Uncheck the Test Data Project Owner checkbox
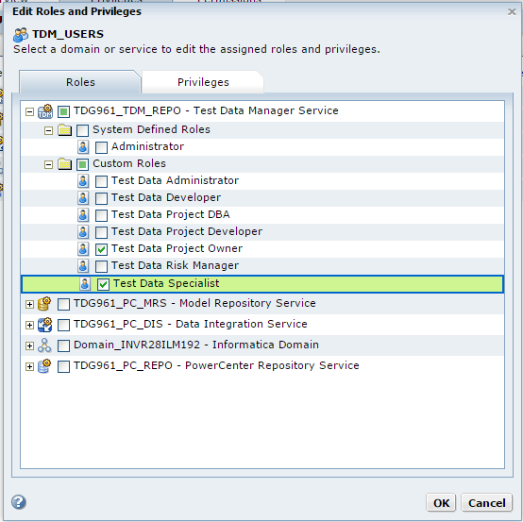 [101, 249]
